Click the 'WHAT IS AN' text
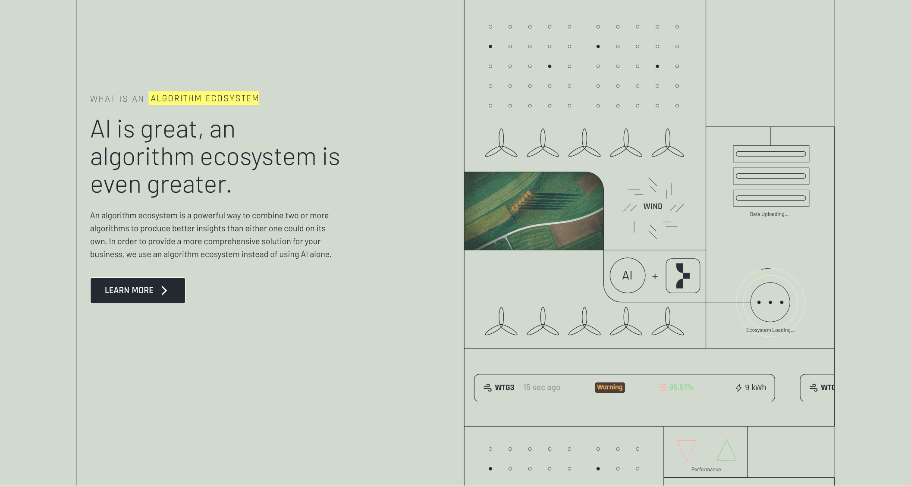This screenshot has width=911, height=486. (117, 99)
